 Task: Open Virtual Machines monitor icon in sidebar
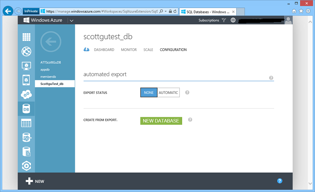26,66
